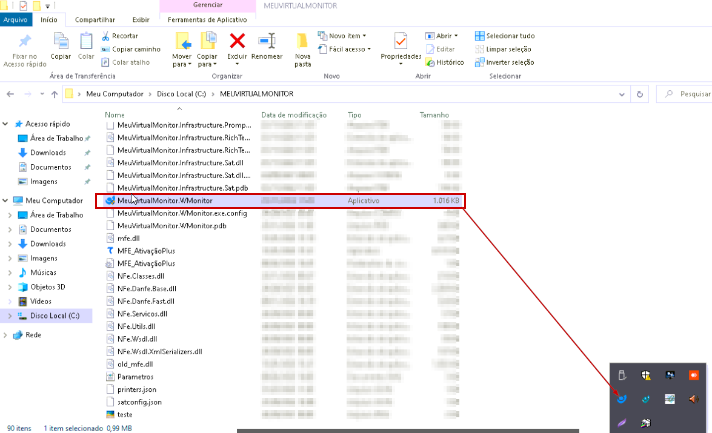This screenshot has width=712, height=433.
Task: Click the Fixar no Acesso rápido pin icon
Action: click(24, 42)
